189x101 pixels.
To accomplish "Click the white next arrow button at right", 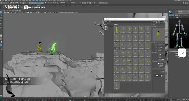I will point(182,52).
